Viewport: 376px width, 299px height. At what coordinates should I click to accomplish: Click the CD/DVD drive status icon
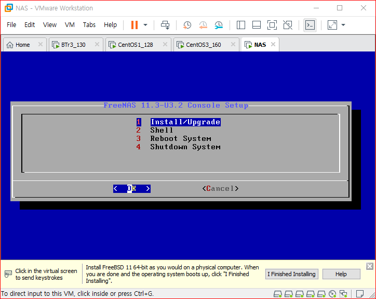(332, 294)
